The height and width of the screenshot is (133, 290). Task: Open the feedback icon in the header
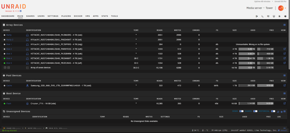coord(268,16)
